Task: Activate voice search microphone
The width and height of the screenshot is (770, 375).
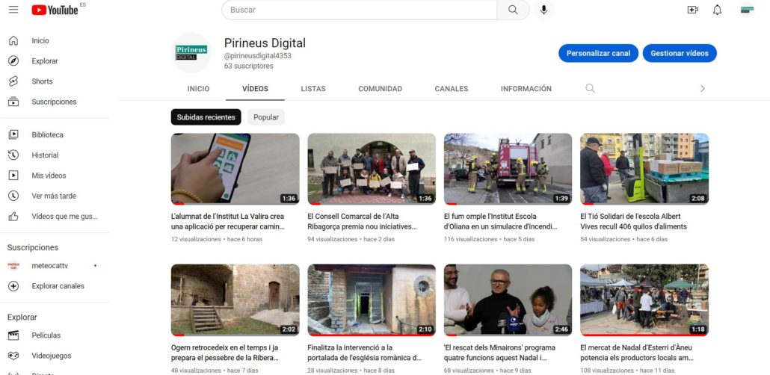Action: coord(543,10)
